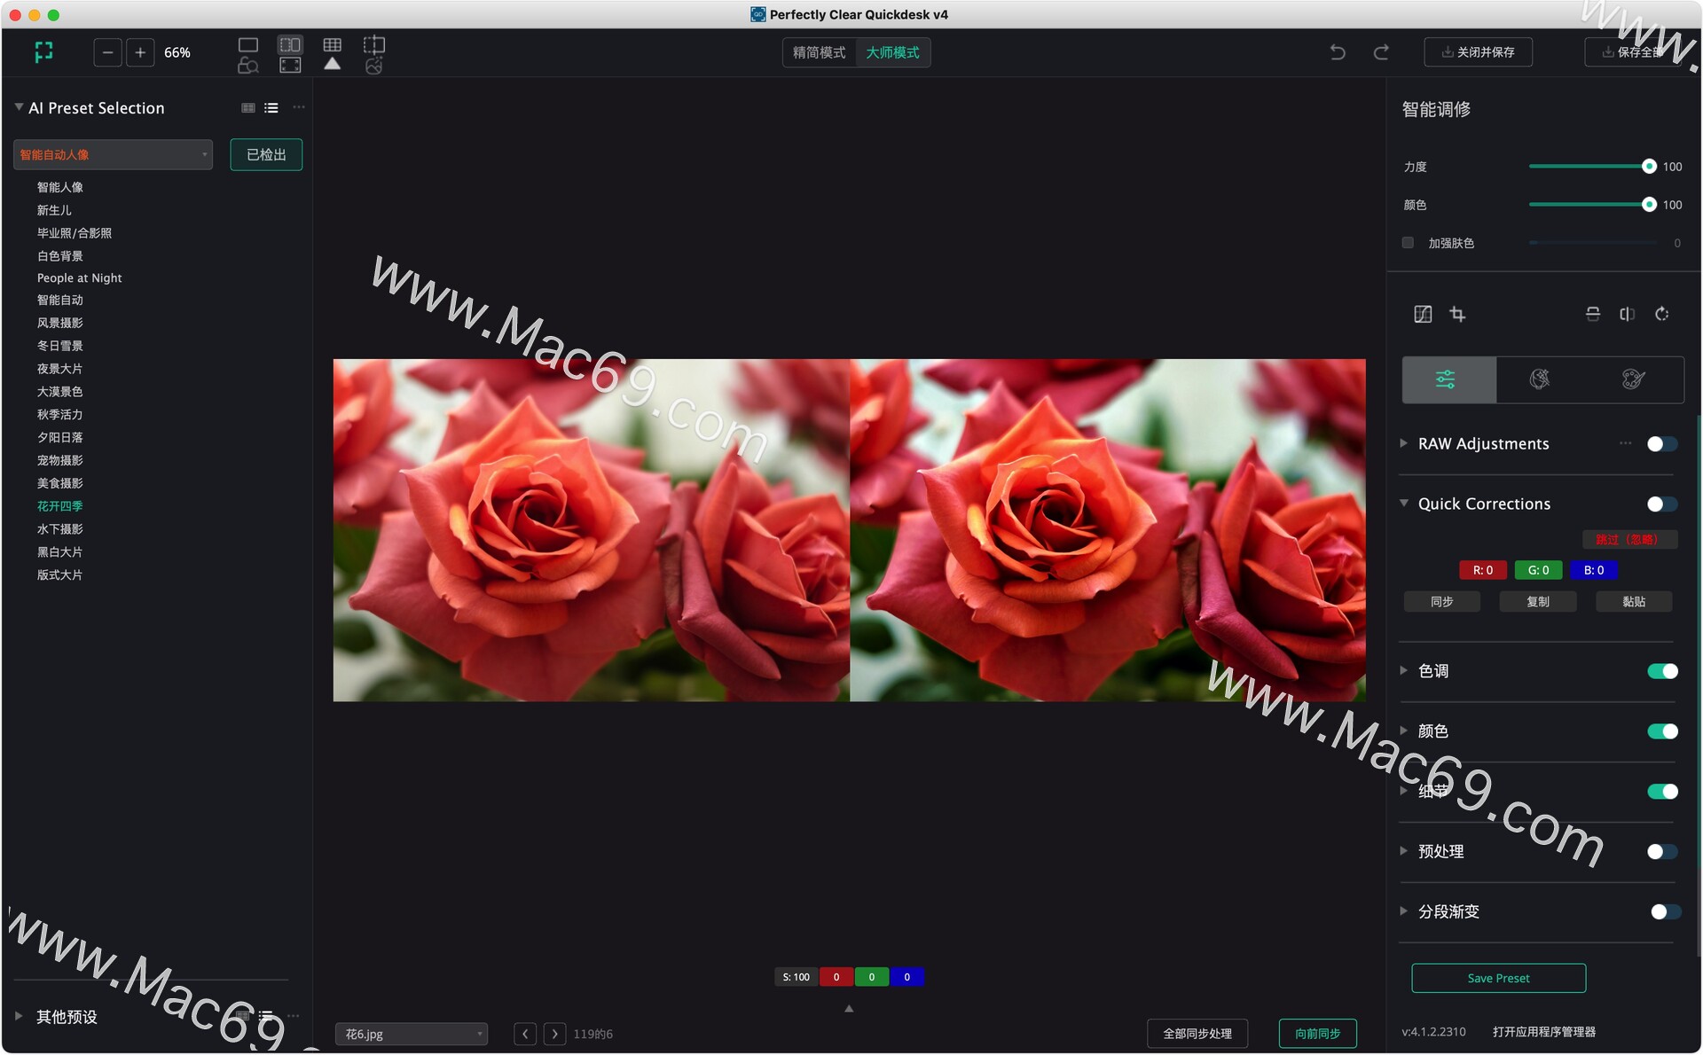1703x1055 pixels.
Task: Expand the 色调 section
Action: (x=1403, y=670)
